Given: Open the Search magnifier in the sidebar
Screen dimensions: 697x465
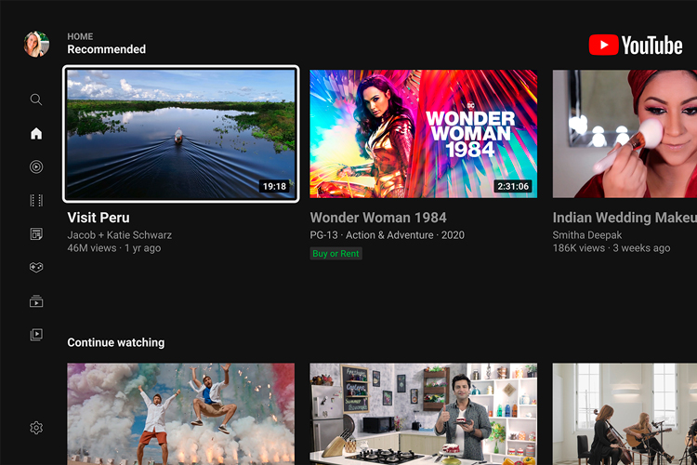Looking at the screenshot, I should [36, 100].
